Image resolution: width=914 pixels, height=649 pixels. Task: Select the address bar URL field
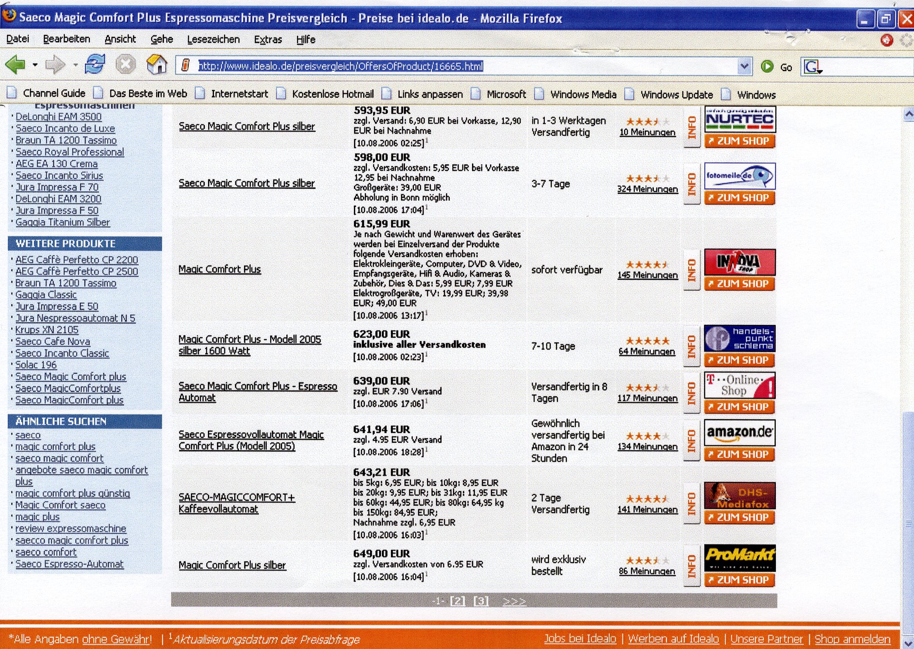pyautogui.click(x=463, y=66)
